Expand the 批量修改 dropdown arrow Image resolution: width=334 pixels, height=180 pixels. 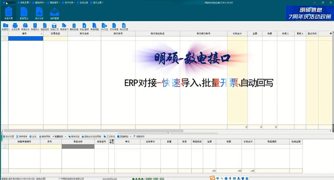65,137
